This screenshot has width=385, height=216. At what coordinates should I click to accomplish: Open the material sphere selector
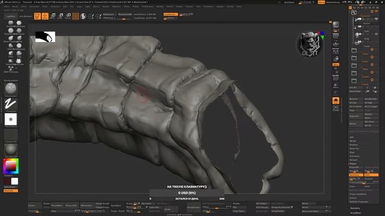point(11,149)
